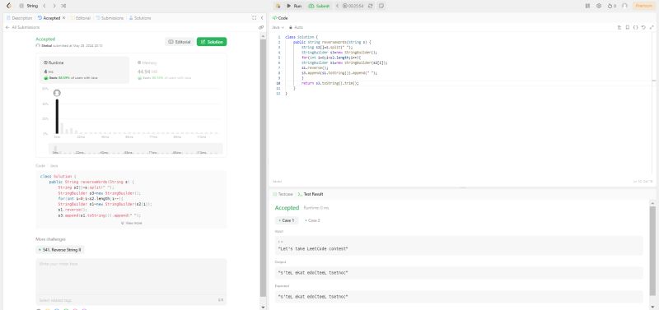Expand code with View more
Viewport: 659px width, 310px height.
(132, 223)
